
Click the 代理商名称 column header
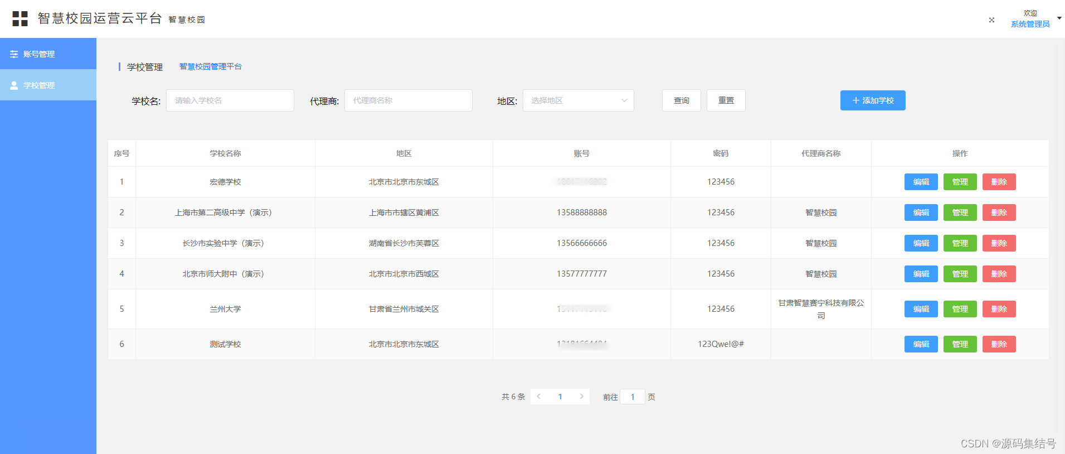click(x=821, y=153)
